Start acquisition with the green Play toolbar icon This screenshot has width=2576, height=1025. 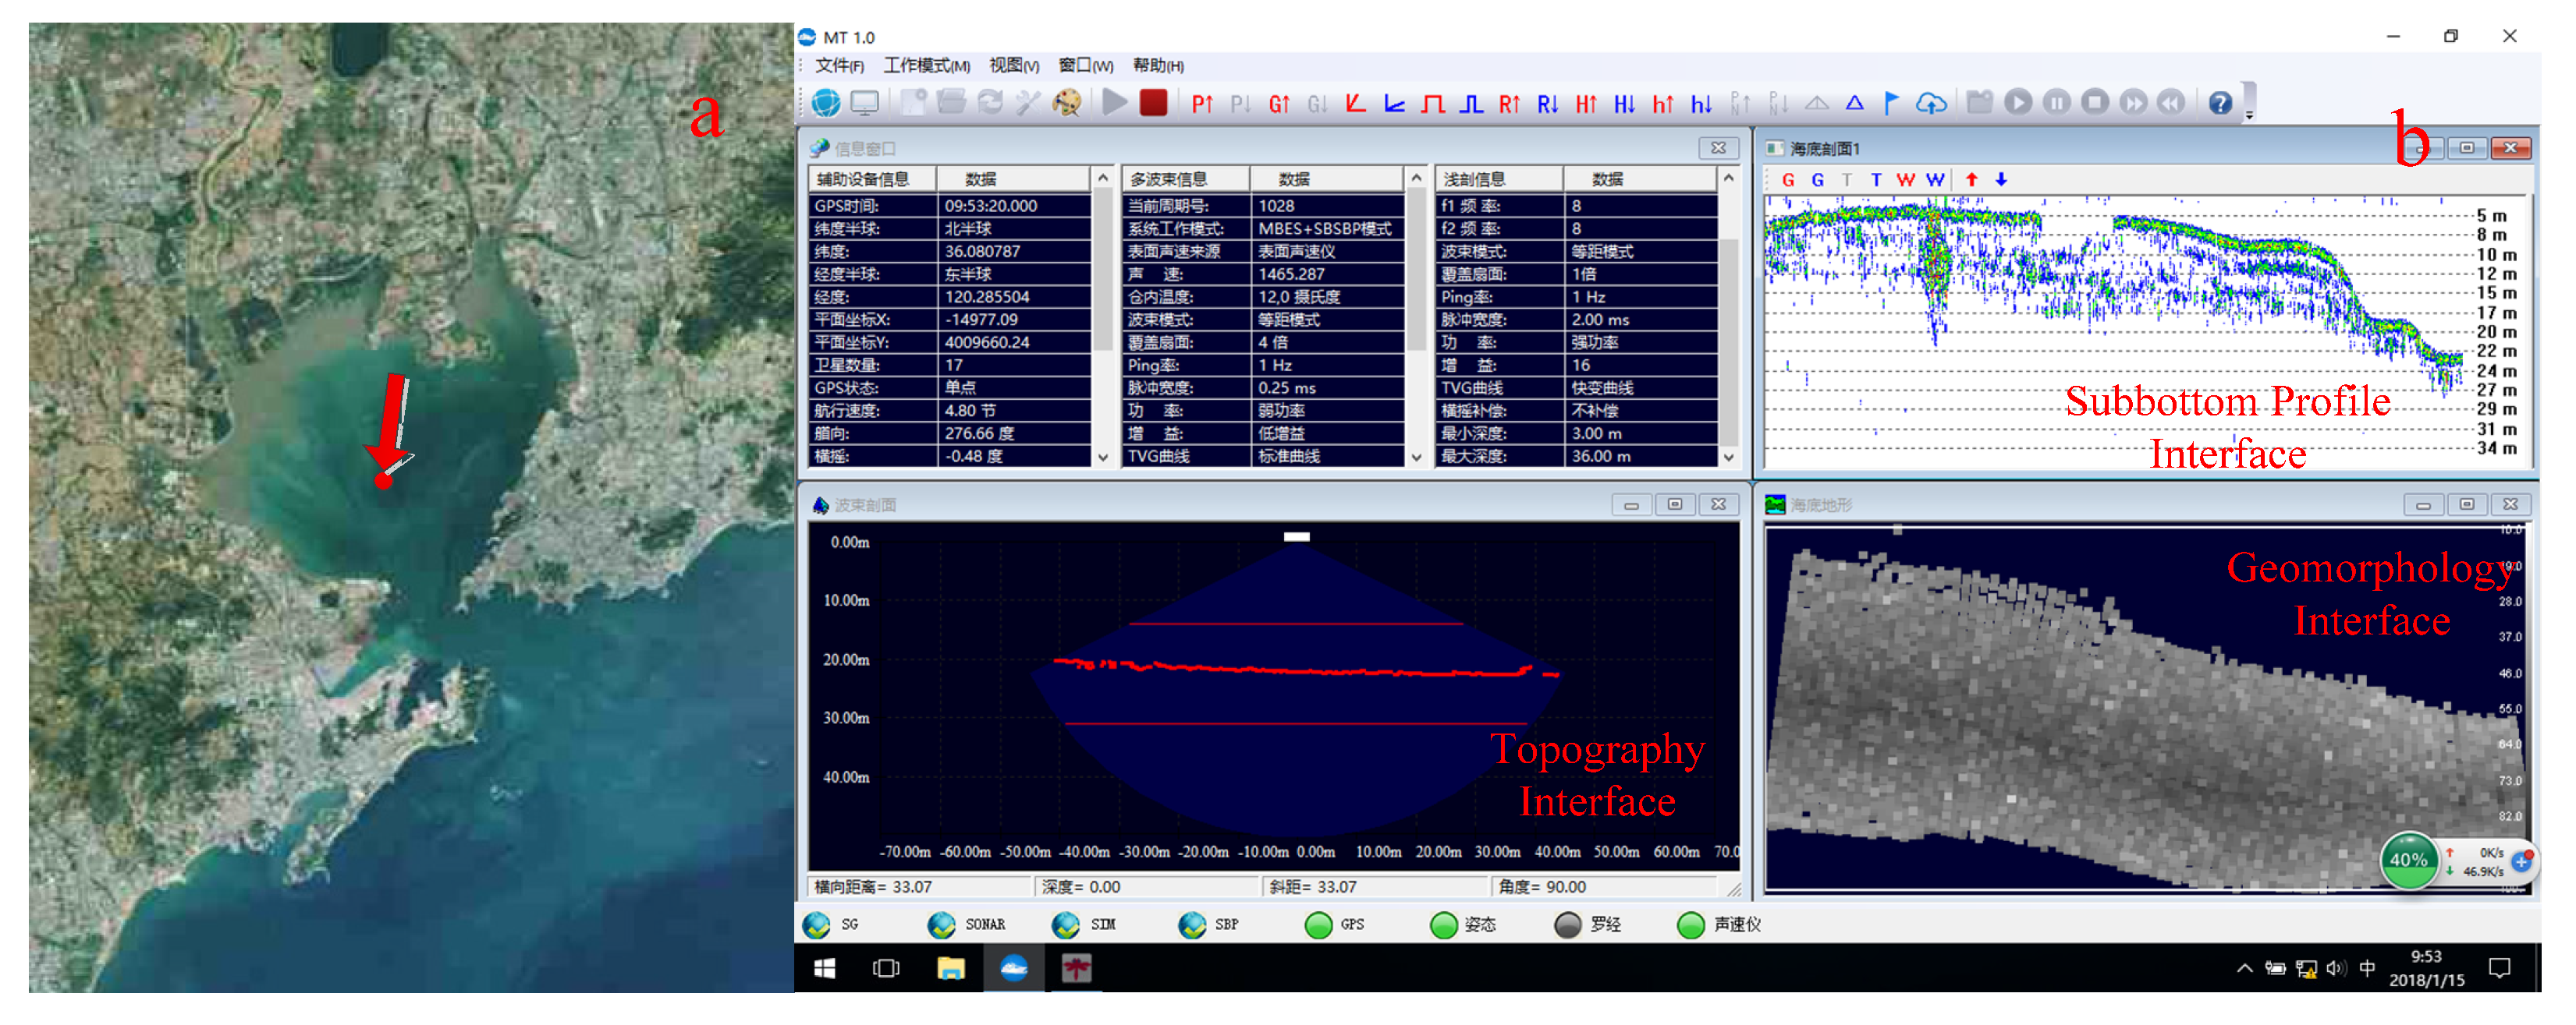[1115, 102]
